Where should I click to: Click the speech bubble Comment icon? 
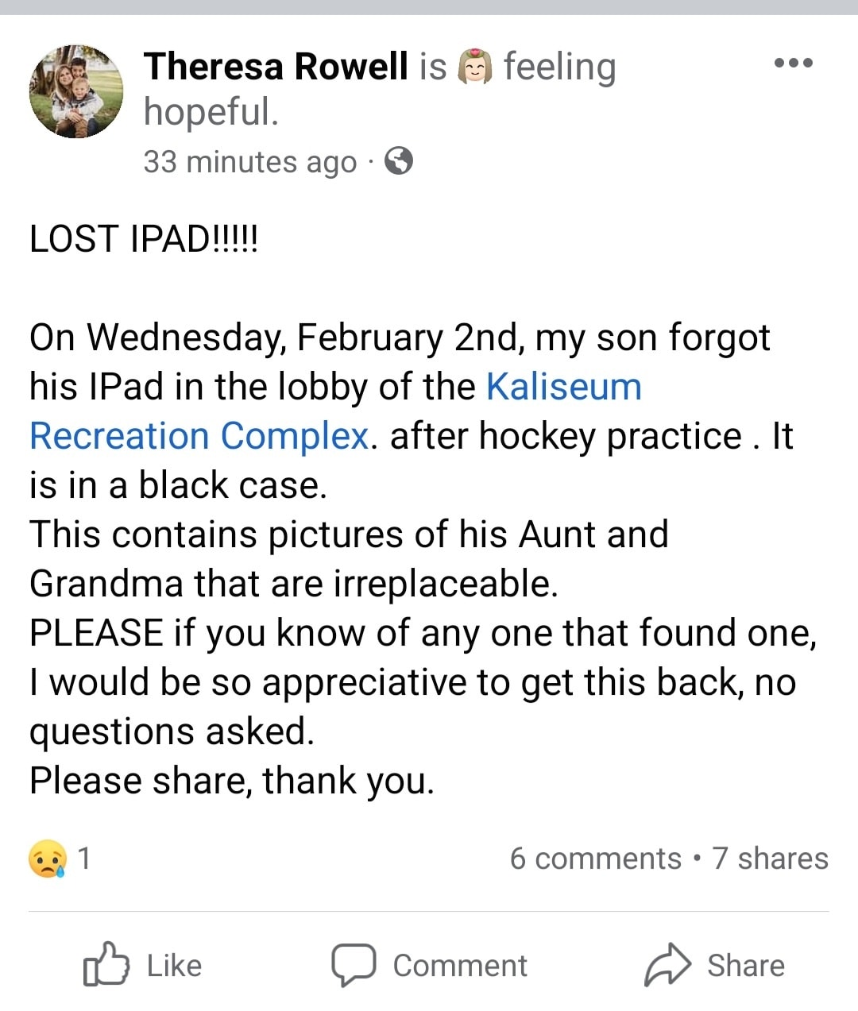[x=353, y=964]
